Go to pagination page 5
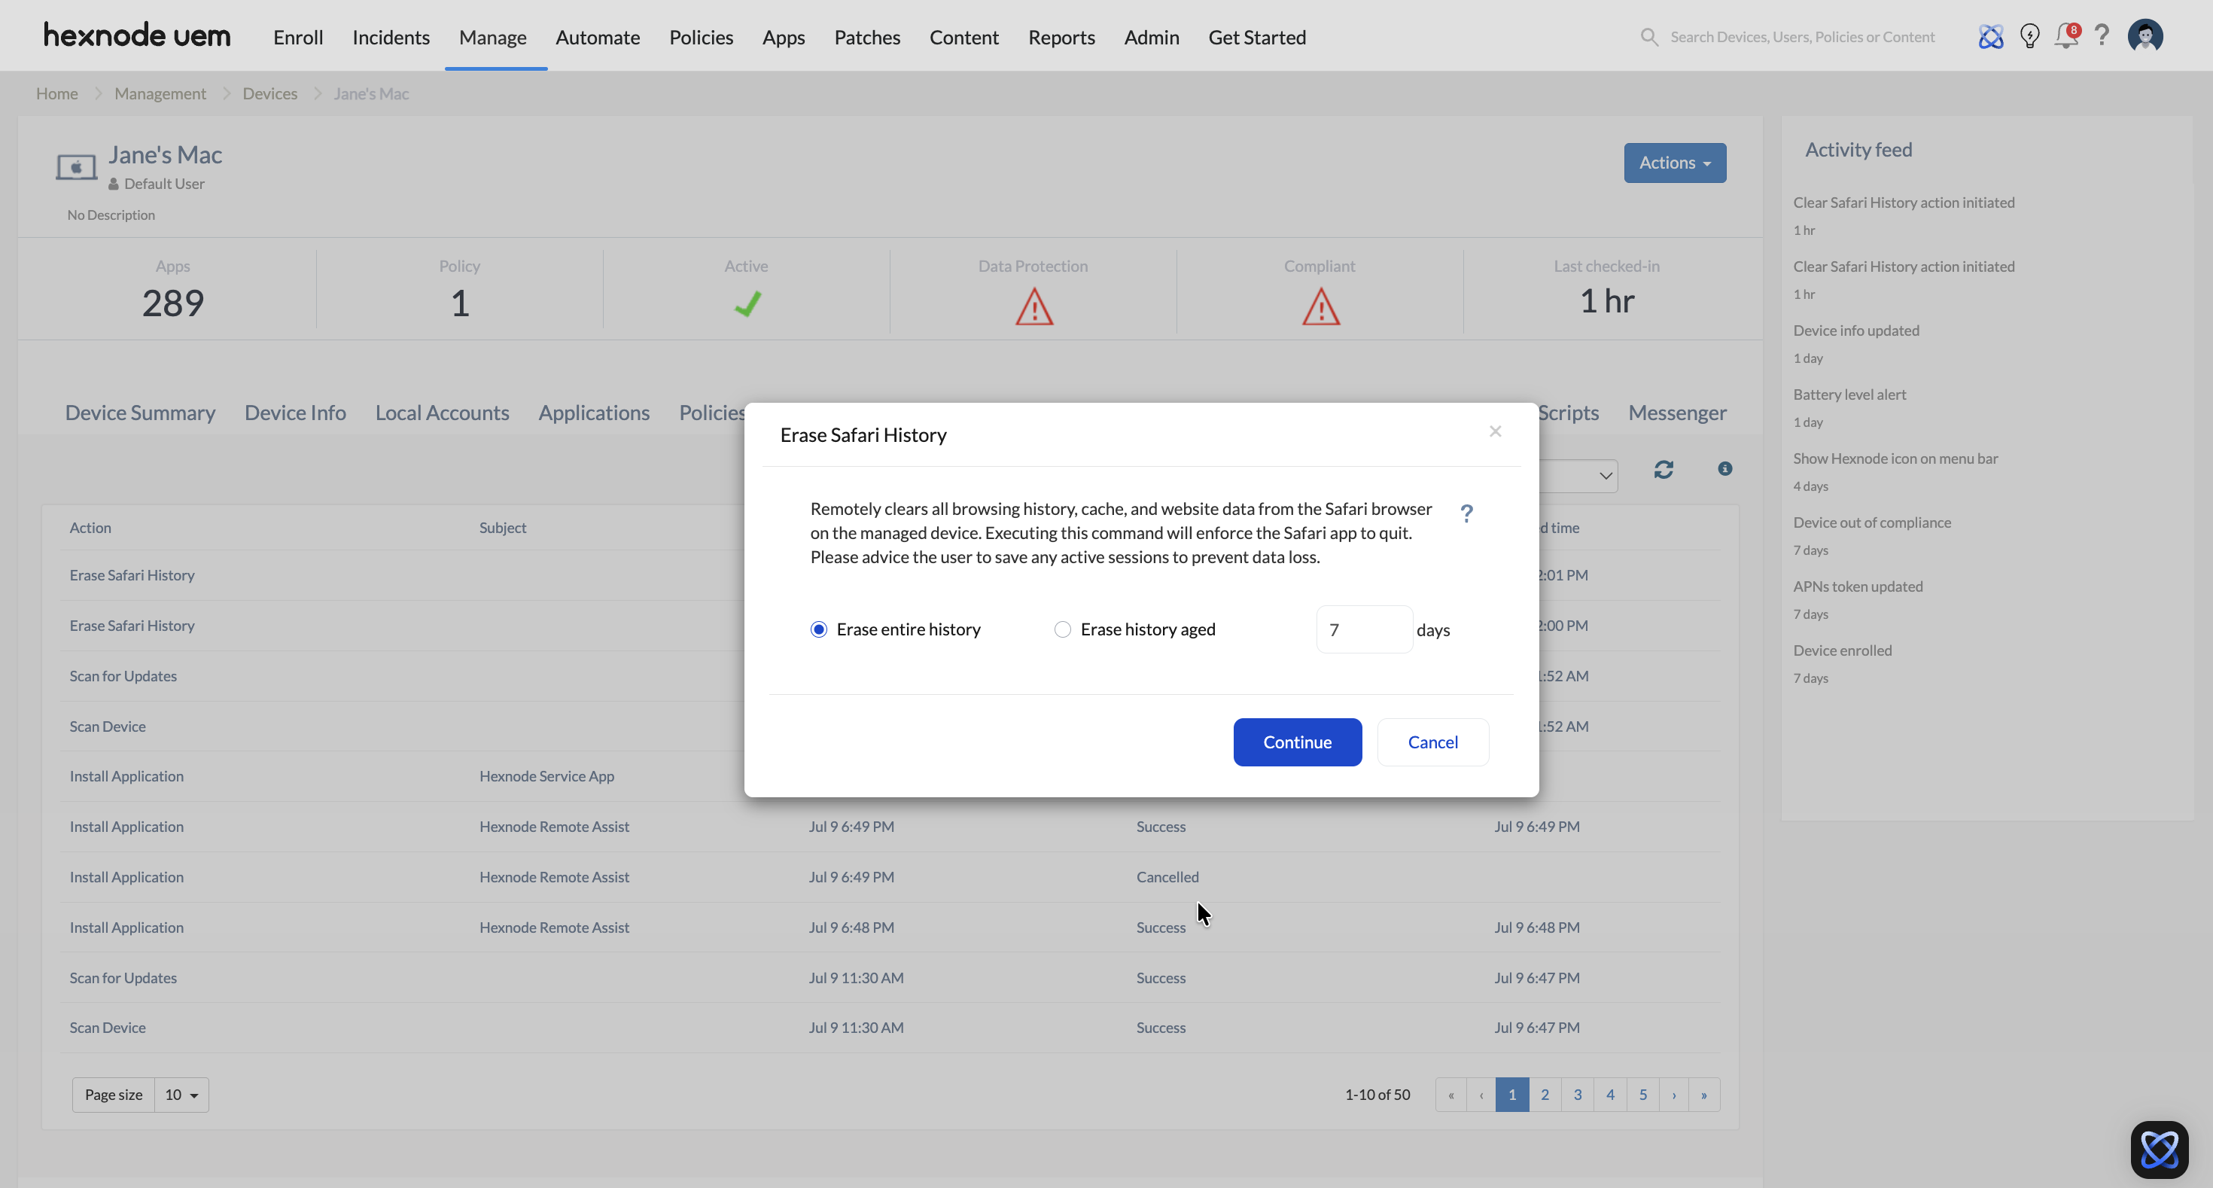Image resolution: width=2213 pixels, height=1188 pixels. tap(1642, 1095)
